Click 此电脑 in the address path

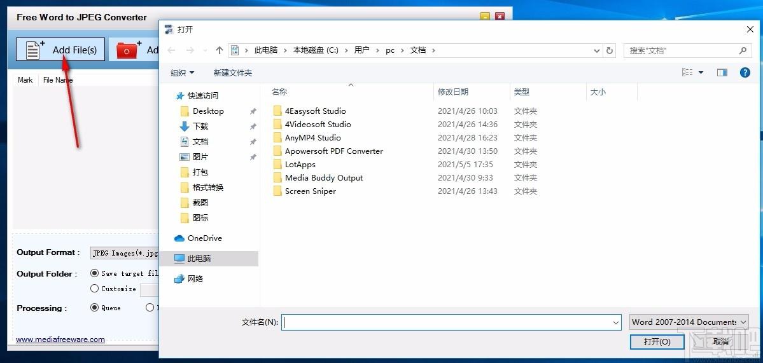tap(266, 50)
